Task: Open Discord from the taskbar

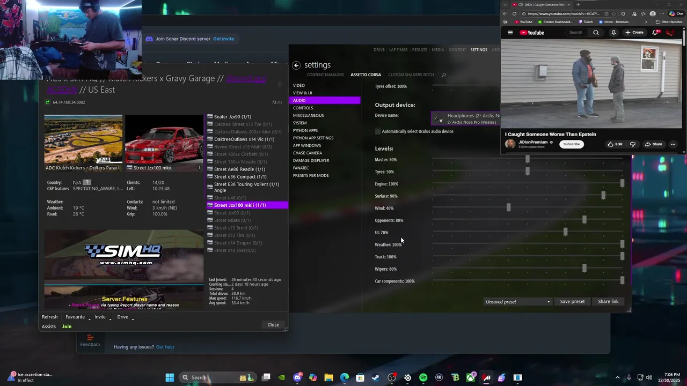Action: (297, 377)
